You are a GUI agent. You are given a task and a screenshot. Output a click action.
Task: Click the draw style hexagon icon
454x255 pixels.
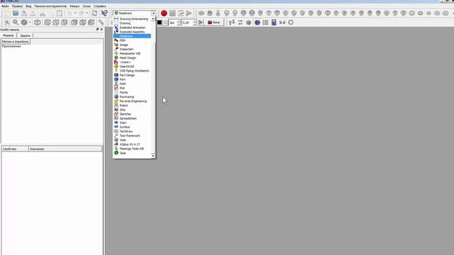pyautogui.click(x=24, y=22)
